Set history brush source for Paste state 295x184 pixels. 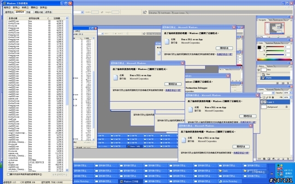(259, 78)
